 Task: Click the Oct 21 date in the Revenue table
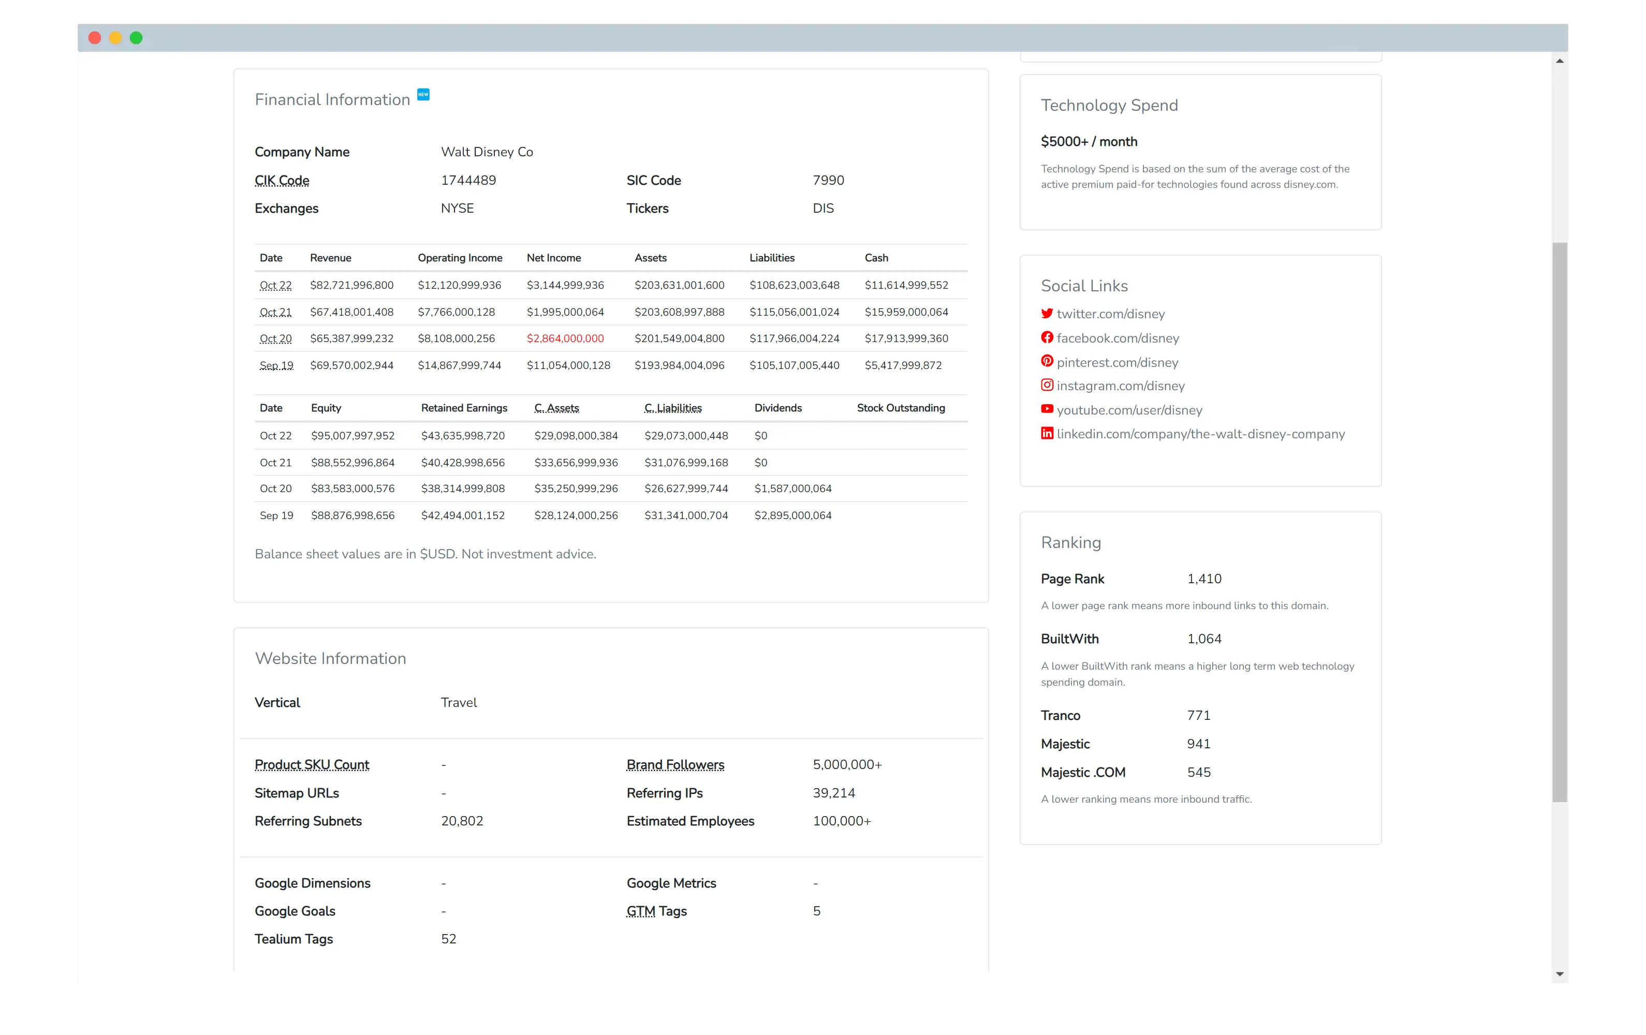click(x=275, y=312)
